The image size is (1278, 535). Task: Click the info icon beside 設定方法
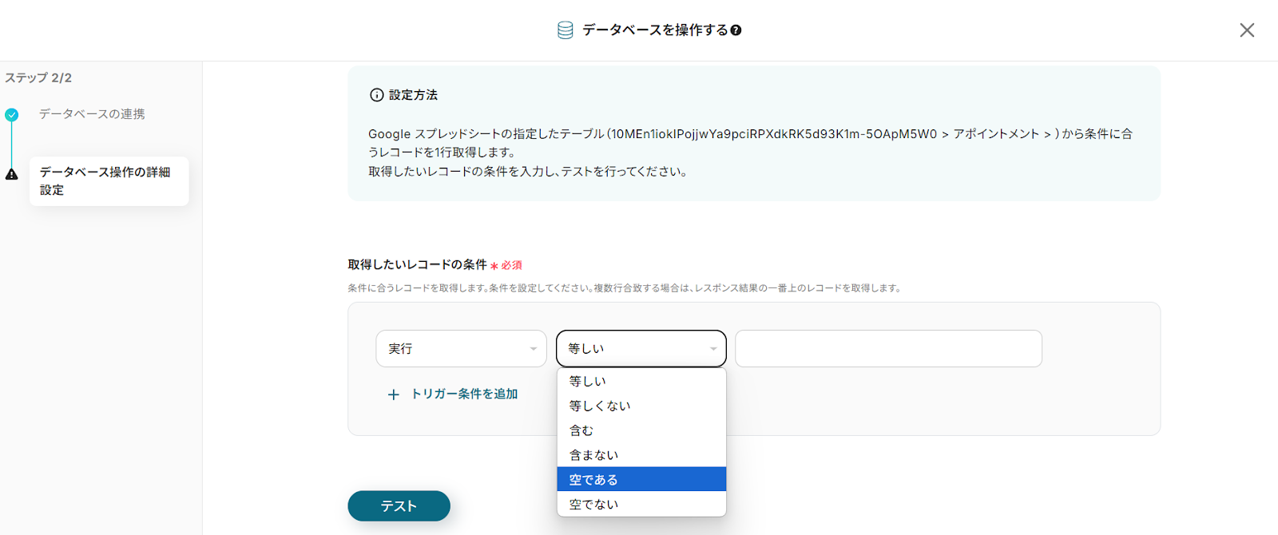click(x=376, y=95)
